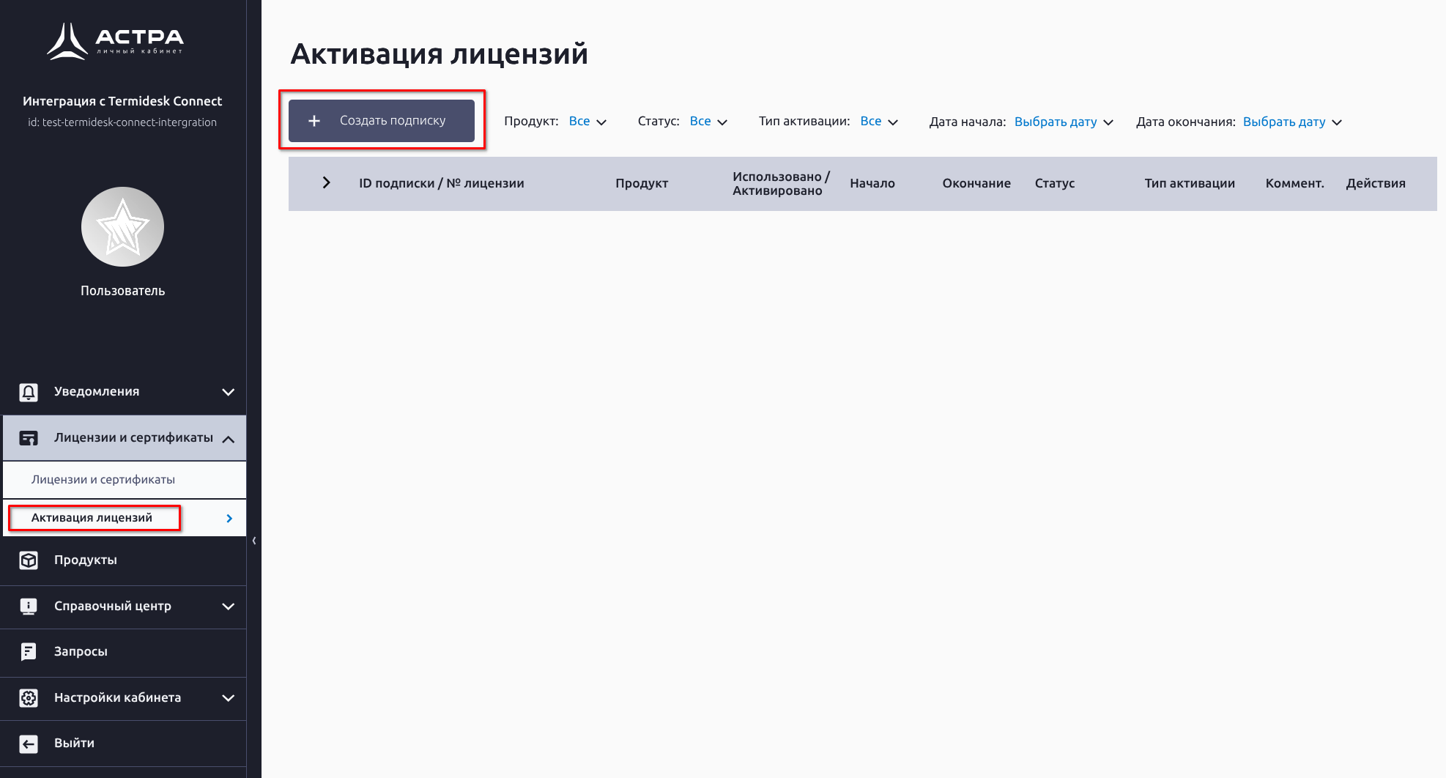Click the bell icon next to Уведомления
Screen dimensions: 1446x778
(x=29, y=392)
